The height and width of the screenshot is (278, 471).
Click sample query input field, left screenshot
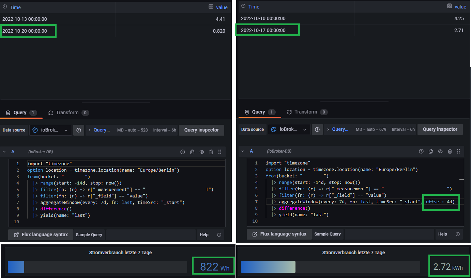click(x=151, y=235)
